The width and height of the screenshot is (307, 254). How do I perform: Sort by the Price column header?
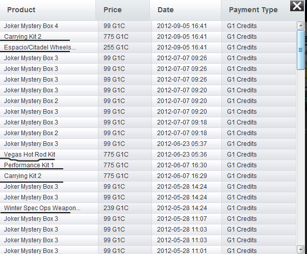(113, 10)
